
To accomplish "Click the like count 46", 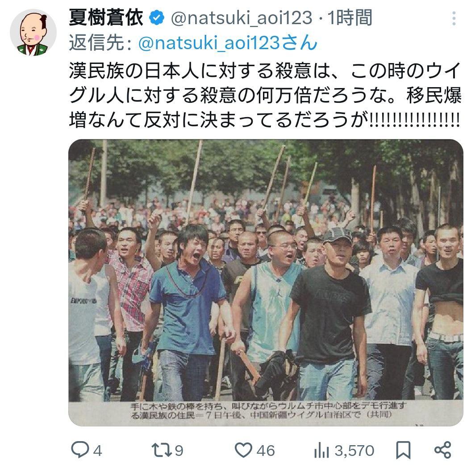I will coord(266,451).
